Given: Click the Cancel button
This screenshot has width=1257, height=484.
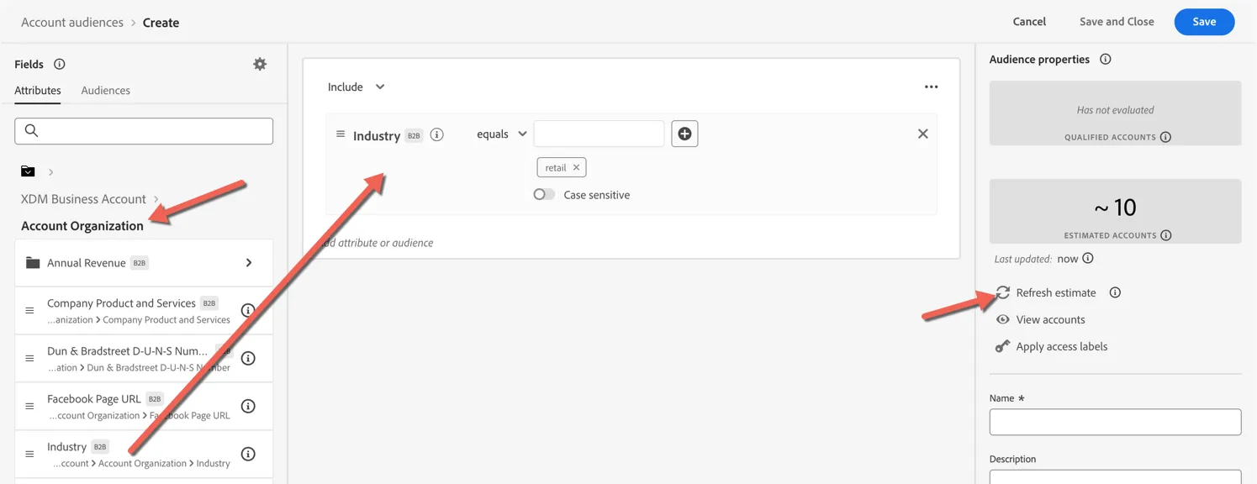Looking at the screenshot, I should (x=1029, y=22).
